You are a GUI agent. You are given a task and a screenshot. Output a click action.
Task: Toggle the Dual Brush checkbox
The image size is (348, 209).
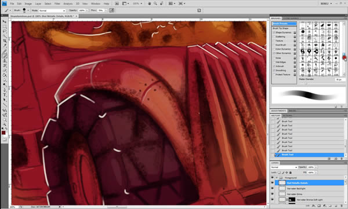tap(274, 45)
